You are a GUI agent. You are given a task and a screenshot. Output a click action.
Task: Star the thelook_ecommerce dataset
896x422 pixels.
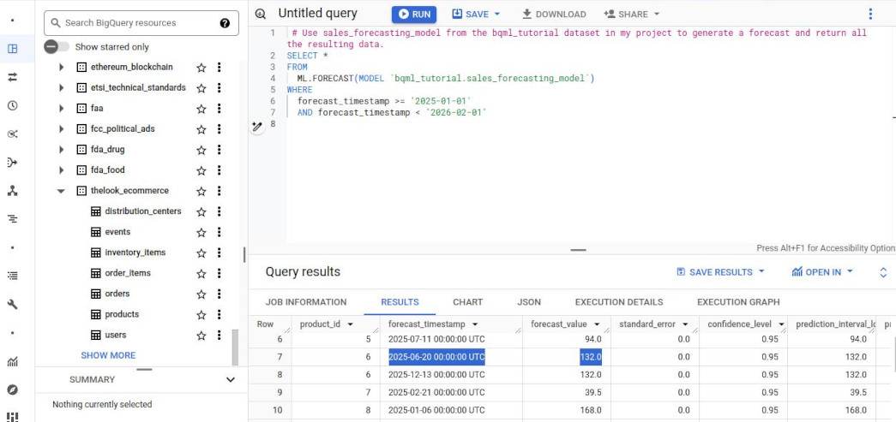pyautogui.click(x=201, y=191)
